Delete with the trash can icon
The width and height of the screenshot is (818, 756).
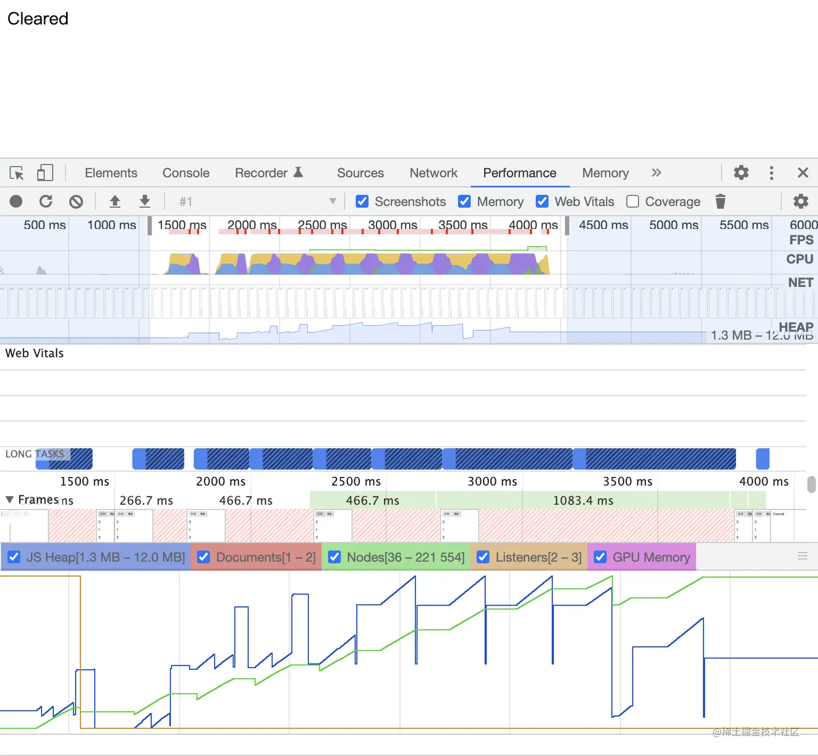(720, 202)
